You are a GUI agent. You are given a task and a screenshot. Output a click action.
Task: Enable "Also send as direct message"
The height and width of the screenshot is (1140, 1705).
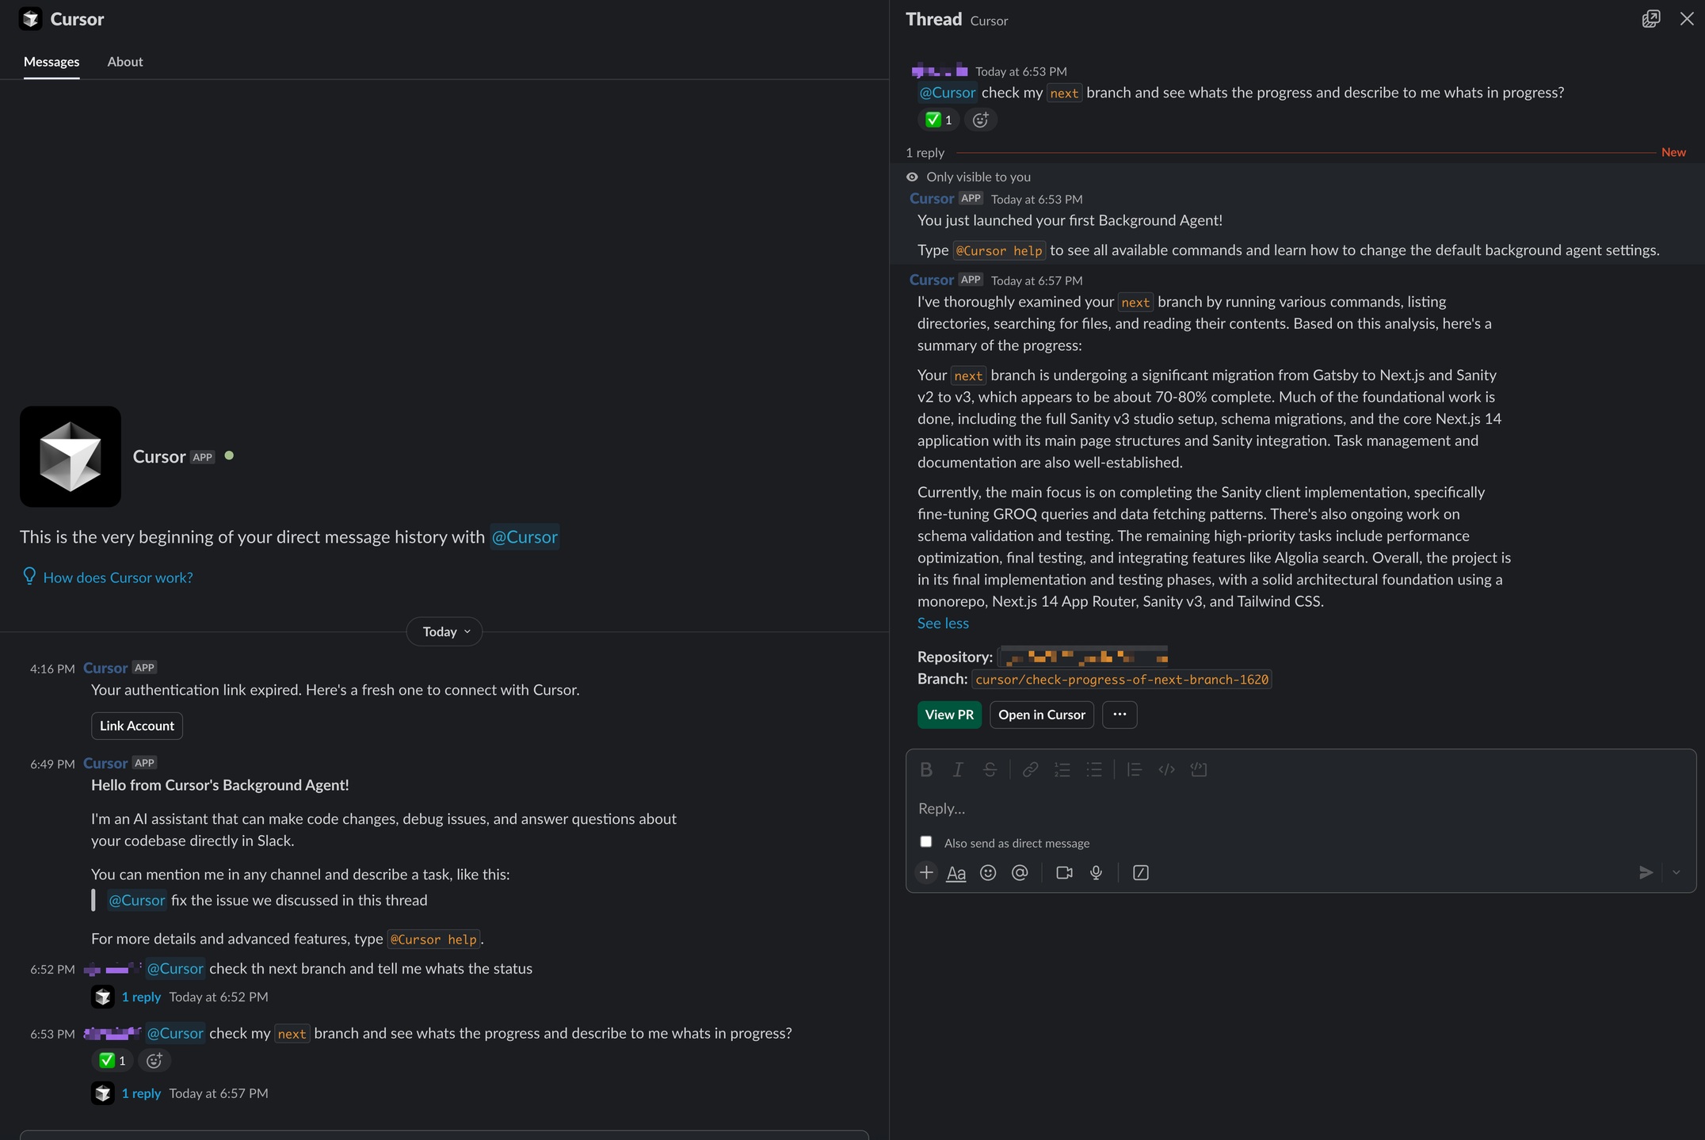(926, 841)
